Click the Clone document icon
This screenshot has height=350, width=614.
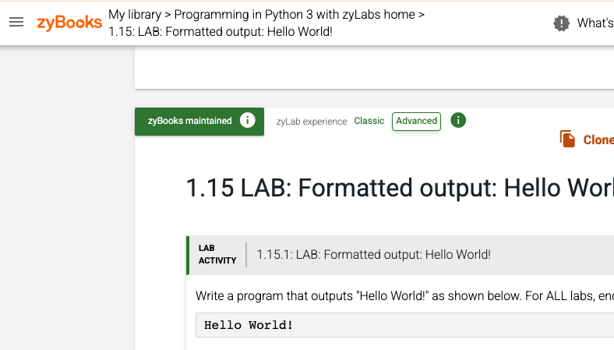click(x=567, y=139)
